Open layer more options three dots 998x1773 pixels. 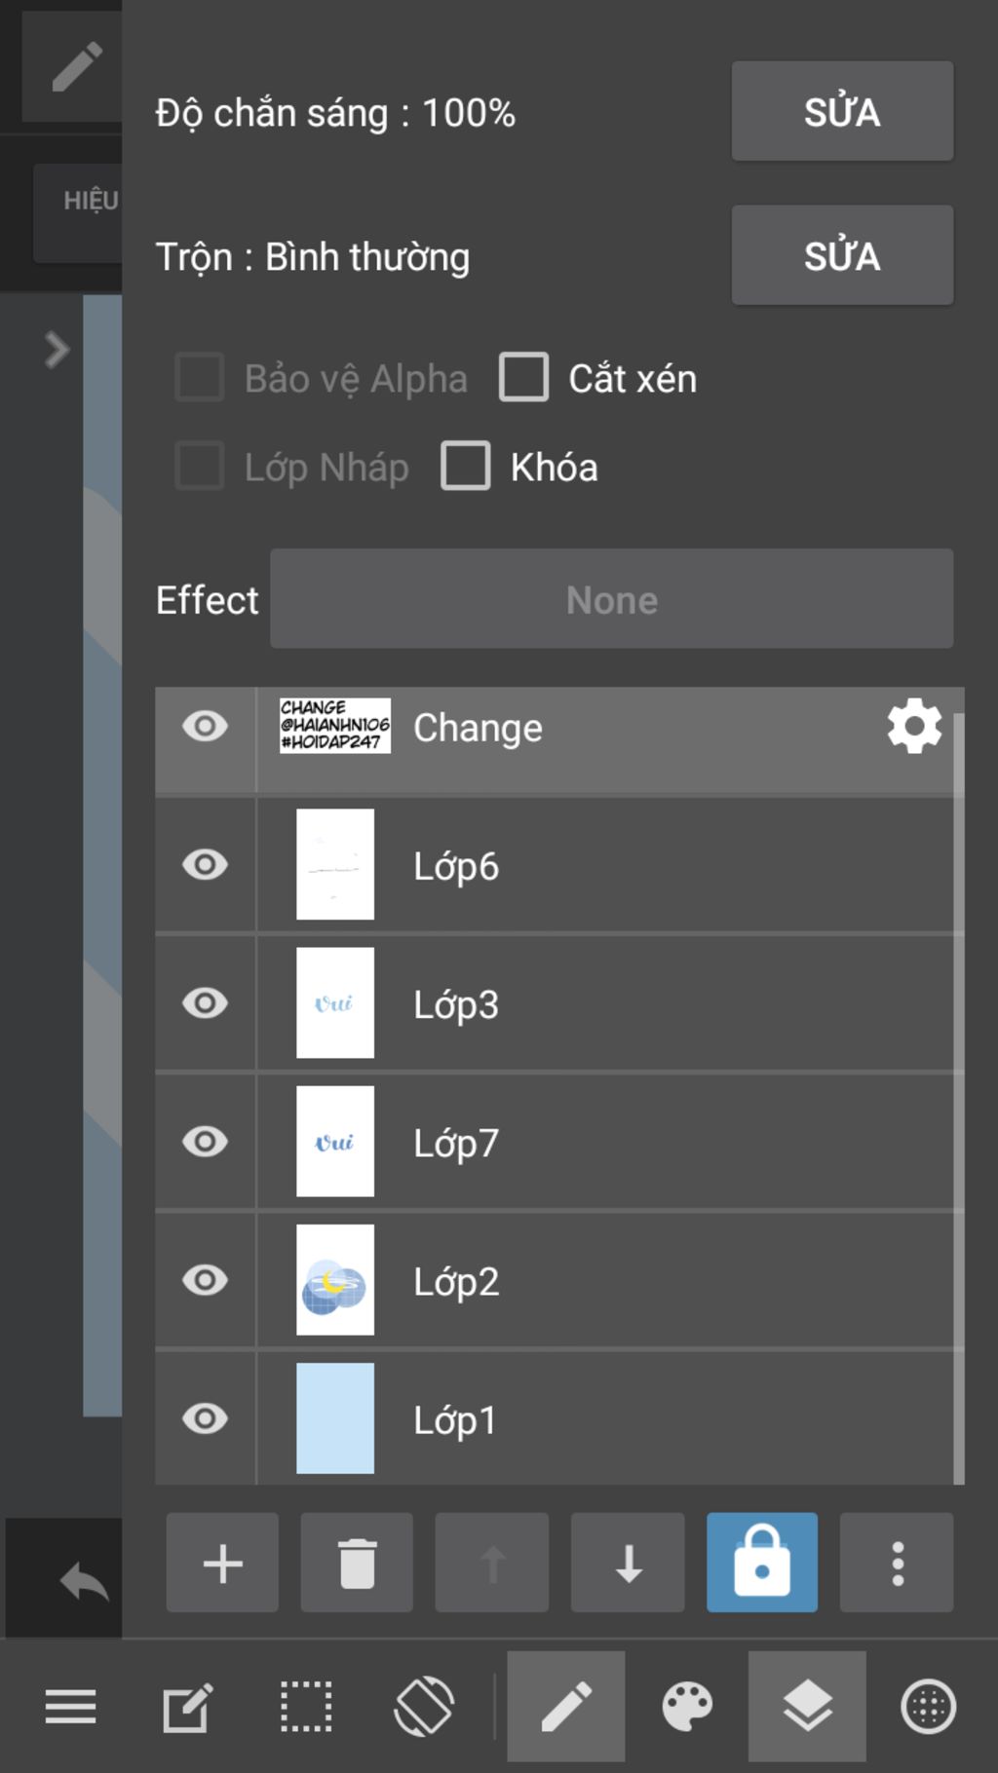coord(897,1563)
